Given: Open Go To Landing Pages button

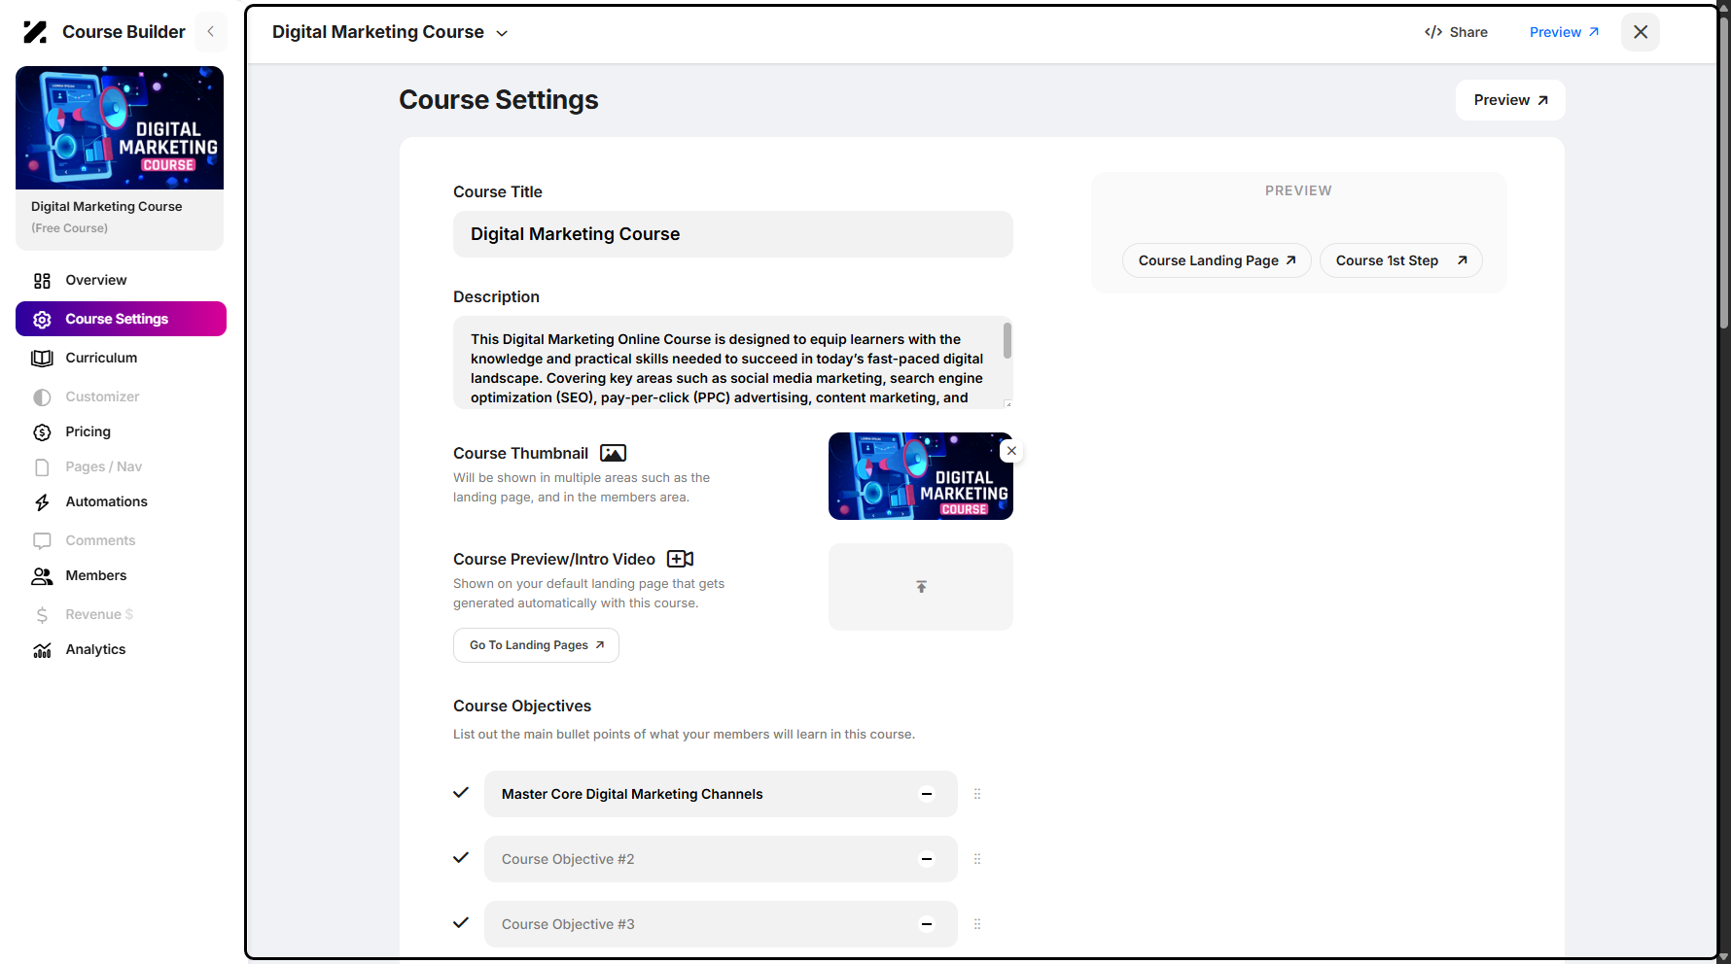Looking at the screenshot, I should [x=536, y=645].
